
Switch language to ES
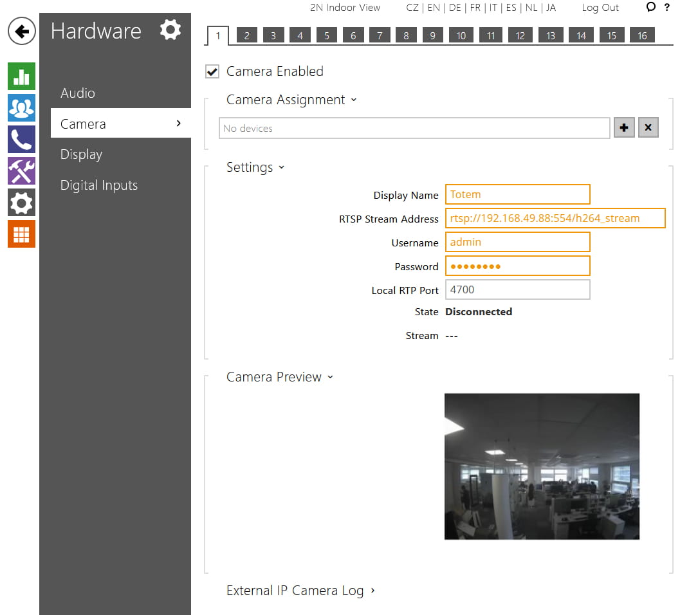tap(511, 7)
